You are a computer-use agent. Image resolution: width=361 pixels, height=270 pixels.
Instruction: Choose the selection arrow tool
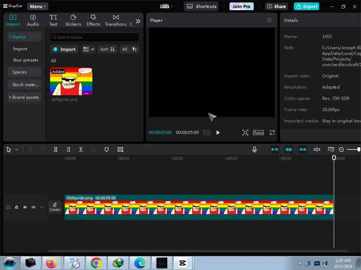point(9,150)
